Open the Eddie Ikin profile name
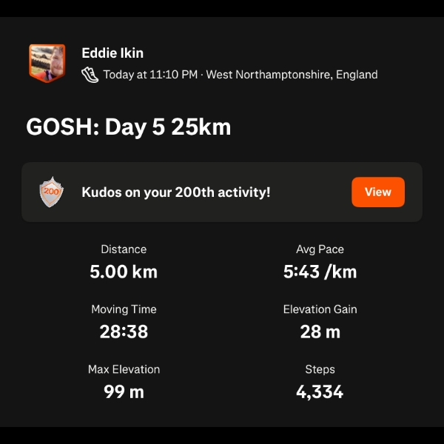This screenshot has height=444, width=444. coord(112,53)
